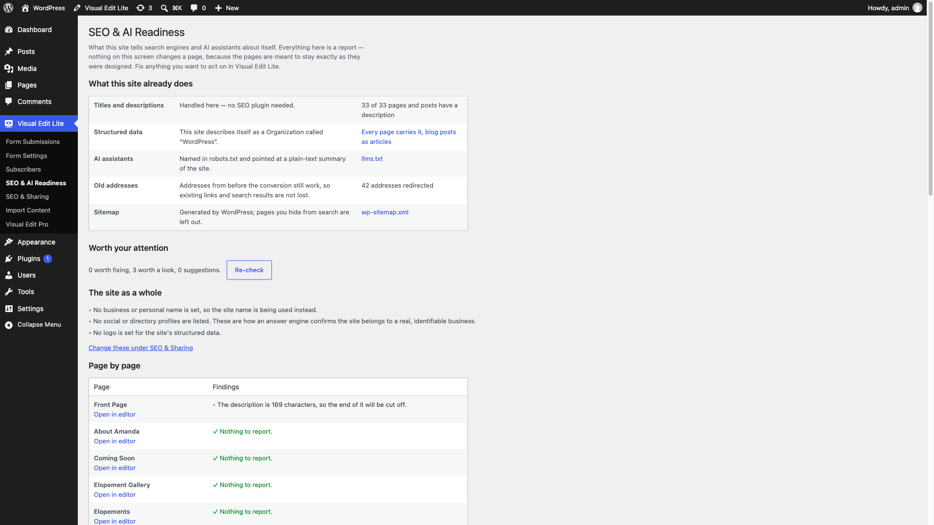Collapse the admin menu with the arrow icon
934x525 pixels.
click(9, 325)
